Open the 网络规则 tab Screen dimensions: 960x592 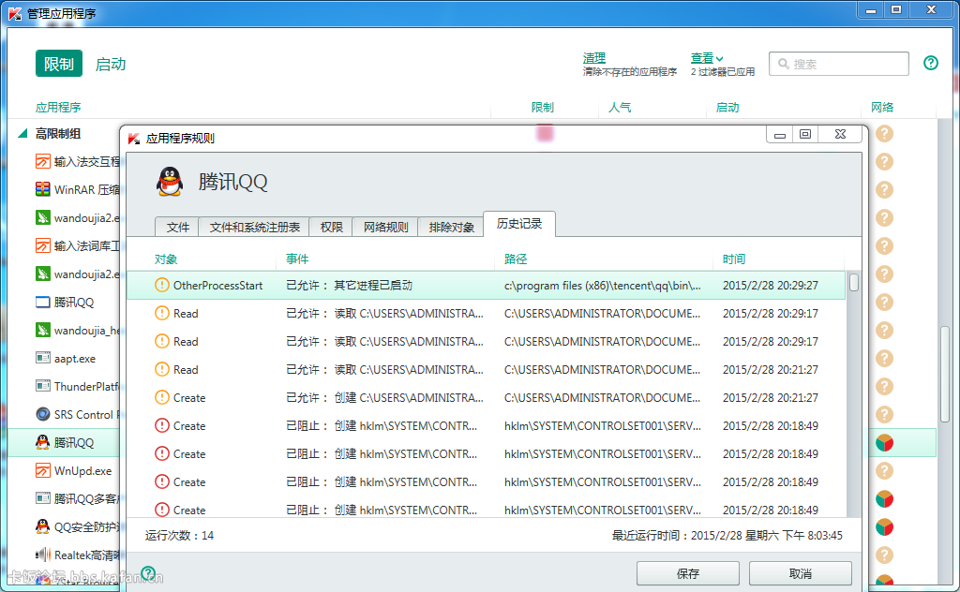coord(385,227)
